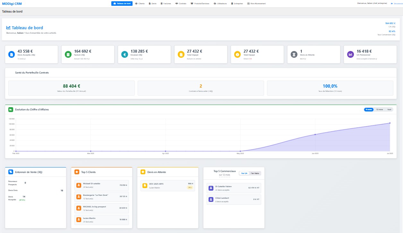Click lucien Martin's orange client avatar icon
The height and width of the screenshot is (233, 403).
(79, 220)
